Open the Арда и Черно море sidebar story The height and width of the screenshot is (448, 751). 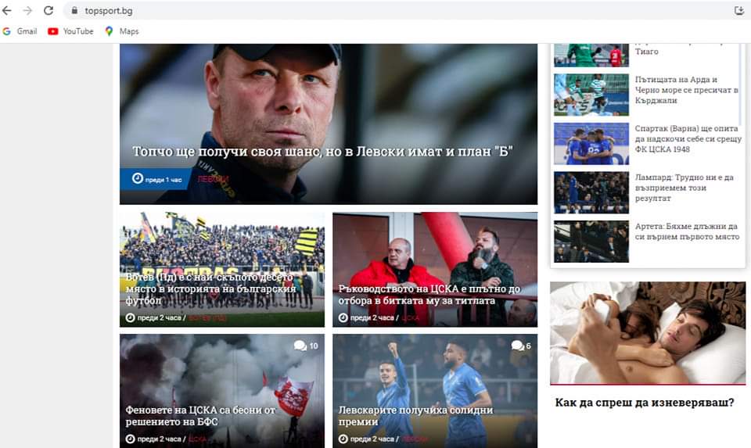[x=686, y=90]
